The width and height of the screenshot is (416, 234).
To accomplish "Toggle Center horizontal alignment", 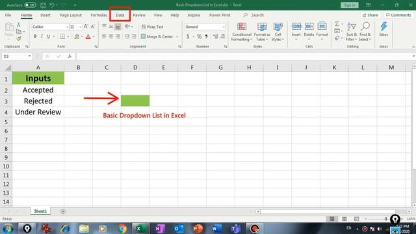I will pos(111,36).
